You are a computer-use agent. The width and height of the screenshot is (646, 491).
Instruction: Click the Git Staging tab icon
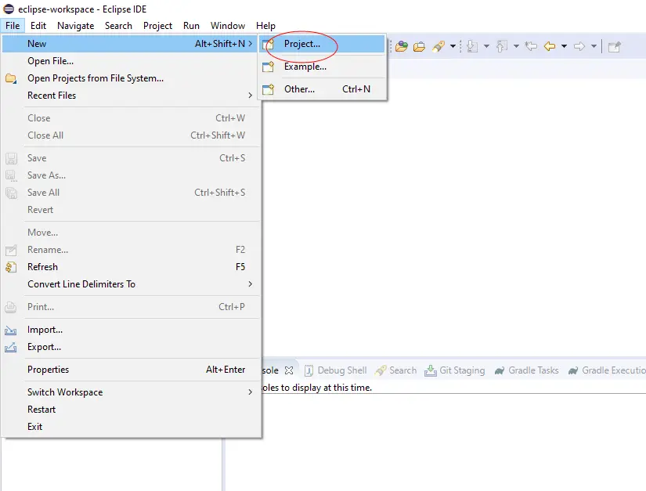coord(431,370)
